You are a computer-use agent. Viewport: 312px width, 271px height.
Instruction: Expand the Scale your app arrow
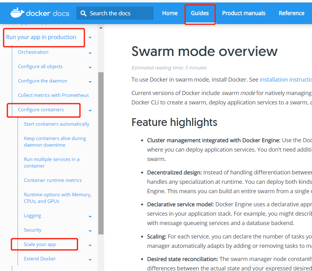click(90, 246)
